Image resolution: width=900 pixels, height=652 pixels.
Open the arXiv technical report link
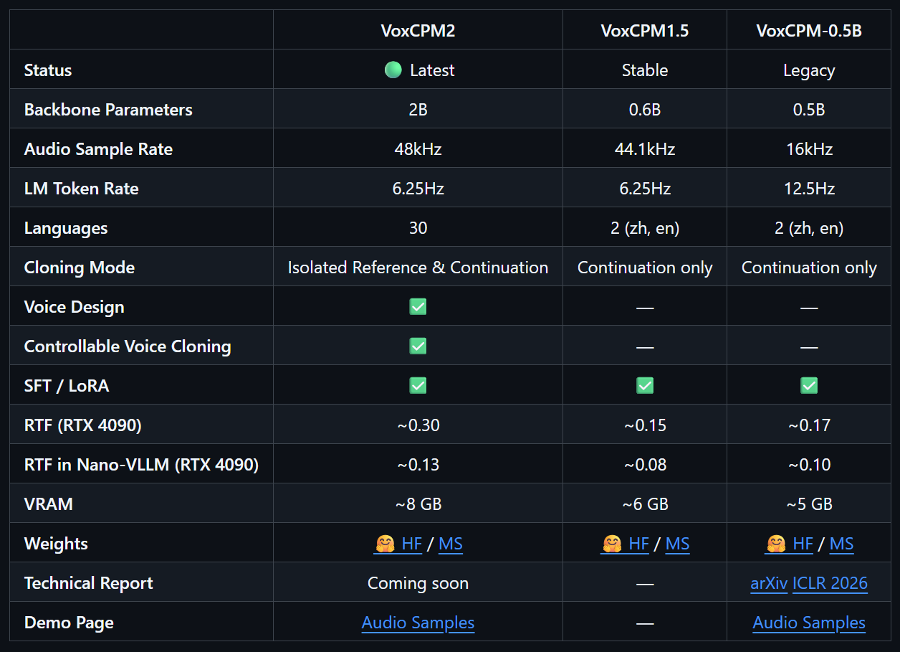[768, 584]
